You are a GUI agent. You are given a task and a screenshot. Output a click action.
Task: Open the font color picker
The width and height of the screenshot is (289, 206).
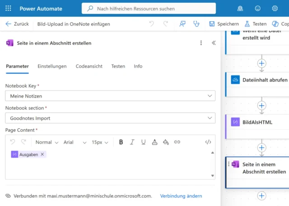click(x=154, y=142)
